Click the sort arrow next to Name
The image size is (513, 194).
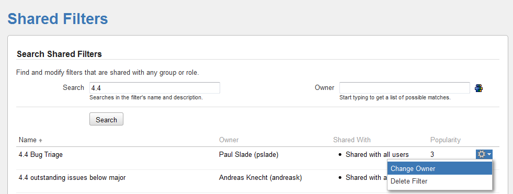pyautogui.click(x=41, y=140)
